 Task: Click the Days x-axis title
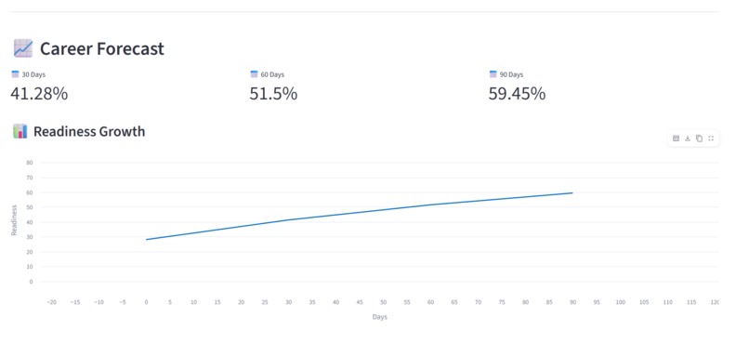380,317
